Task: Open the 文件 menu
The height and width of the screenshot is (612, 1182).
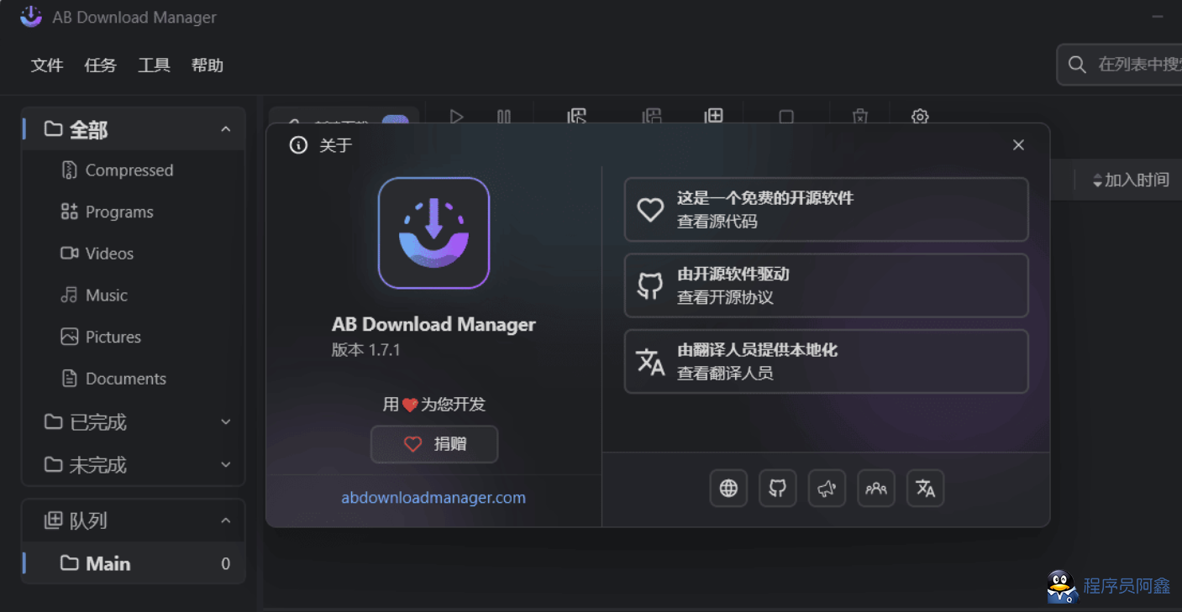Action: [x=47, y=65]
